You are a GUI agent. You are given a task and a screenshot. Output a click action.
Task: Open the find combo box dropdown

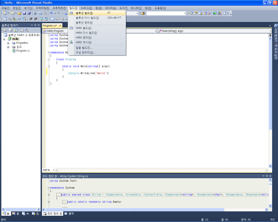tap(185, 13)
